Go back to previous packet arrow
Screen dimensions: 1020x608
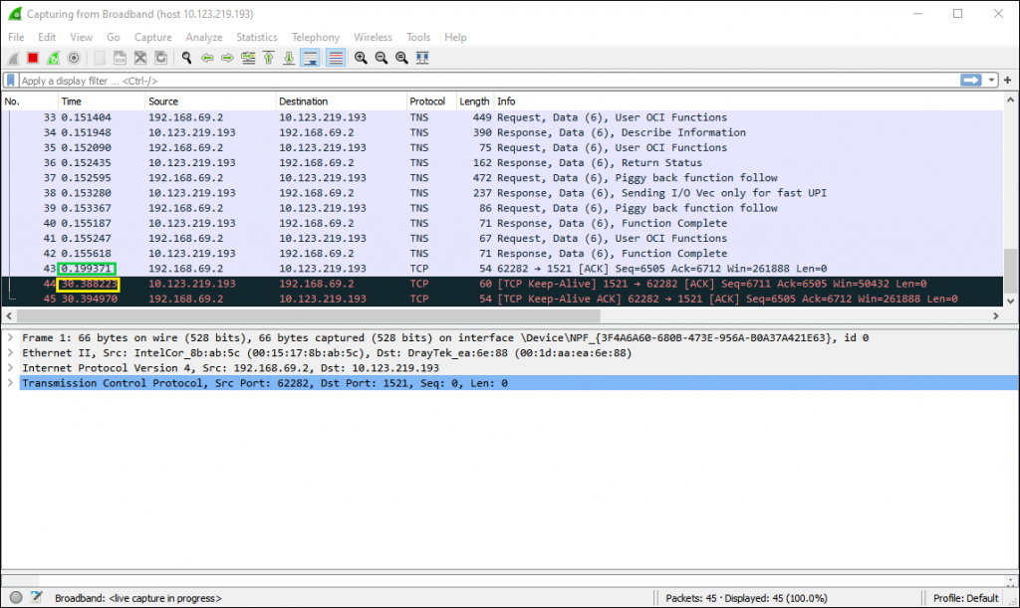(x=207, y=58)
